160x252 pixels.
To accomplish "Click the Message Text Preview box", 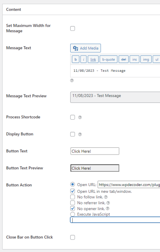I will tap(115, 97).
